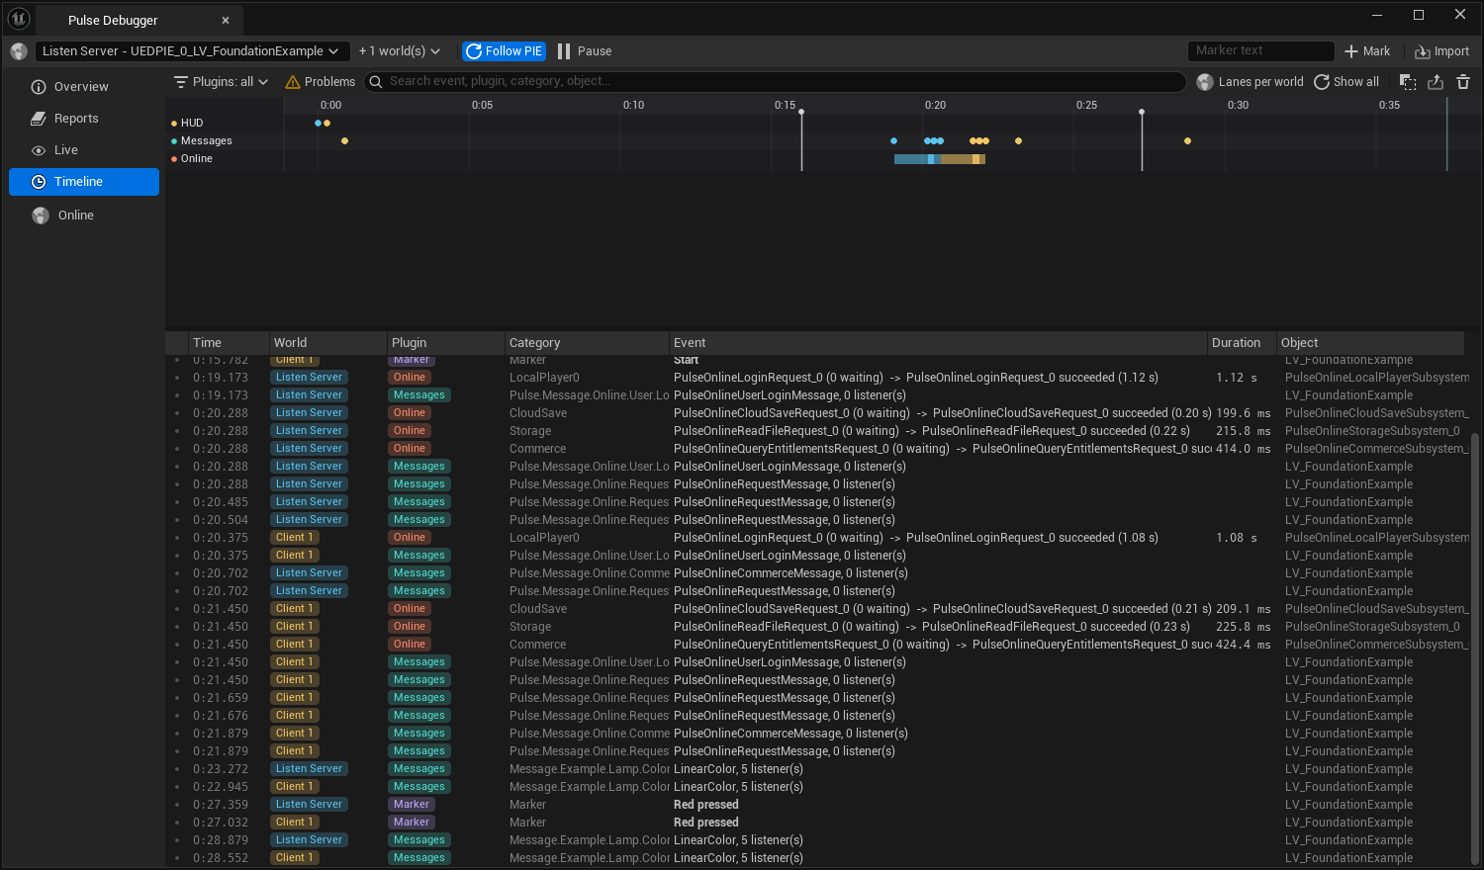
Task: Click the yellow Messages event dot near 0:28
Action: click(1187, 141)
